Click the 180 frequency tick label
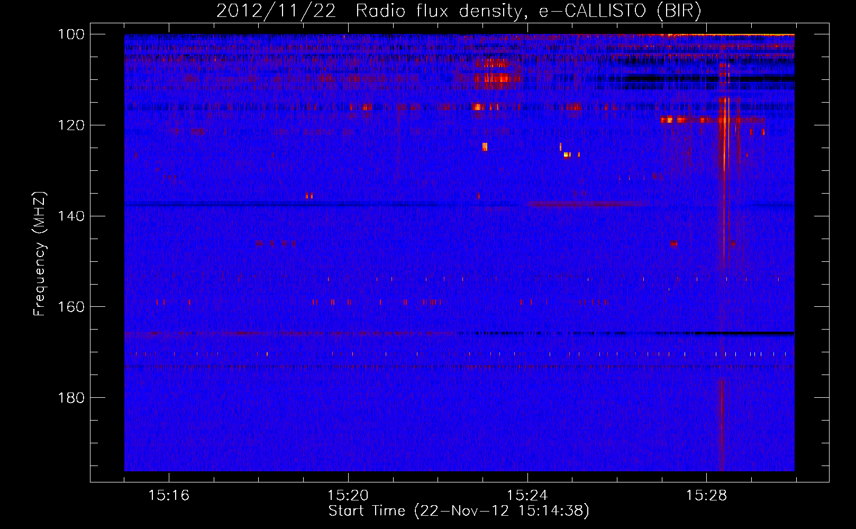This screenshot has height=529, width=856. tap(70, 398)
